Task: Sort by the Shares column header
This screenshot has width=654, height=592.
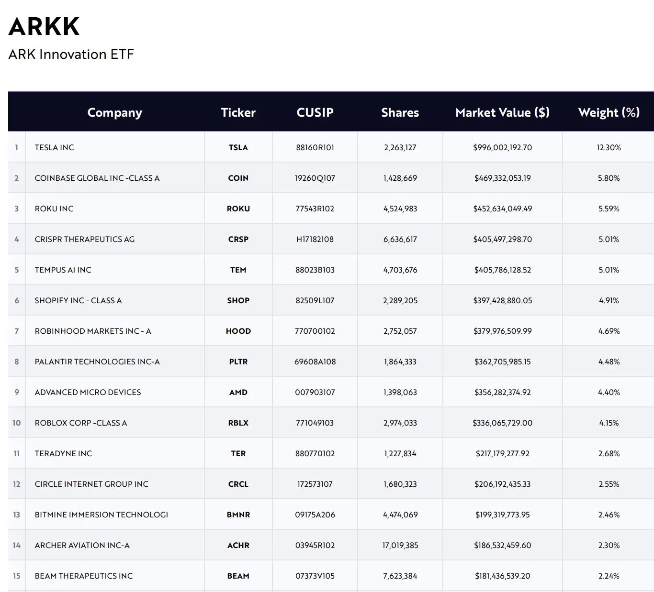Action: [x=400, y=112]
